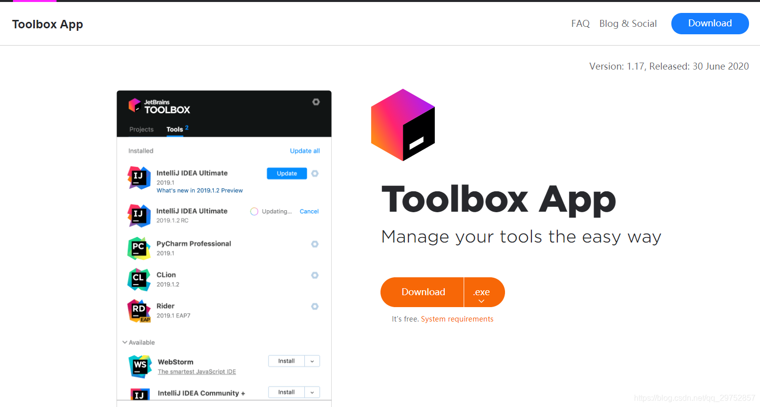Click the CLion 2019.1.2 version text
Viewport: 760px width, 407px height.
(x=168, y=284)
